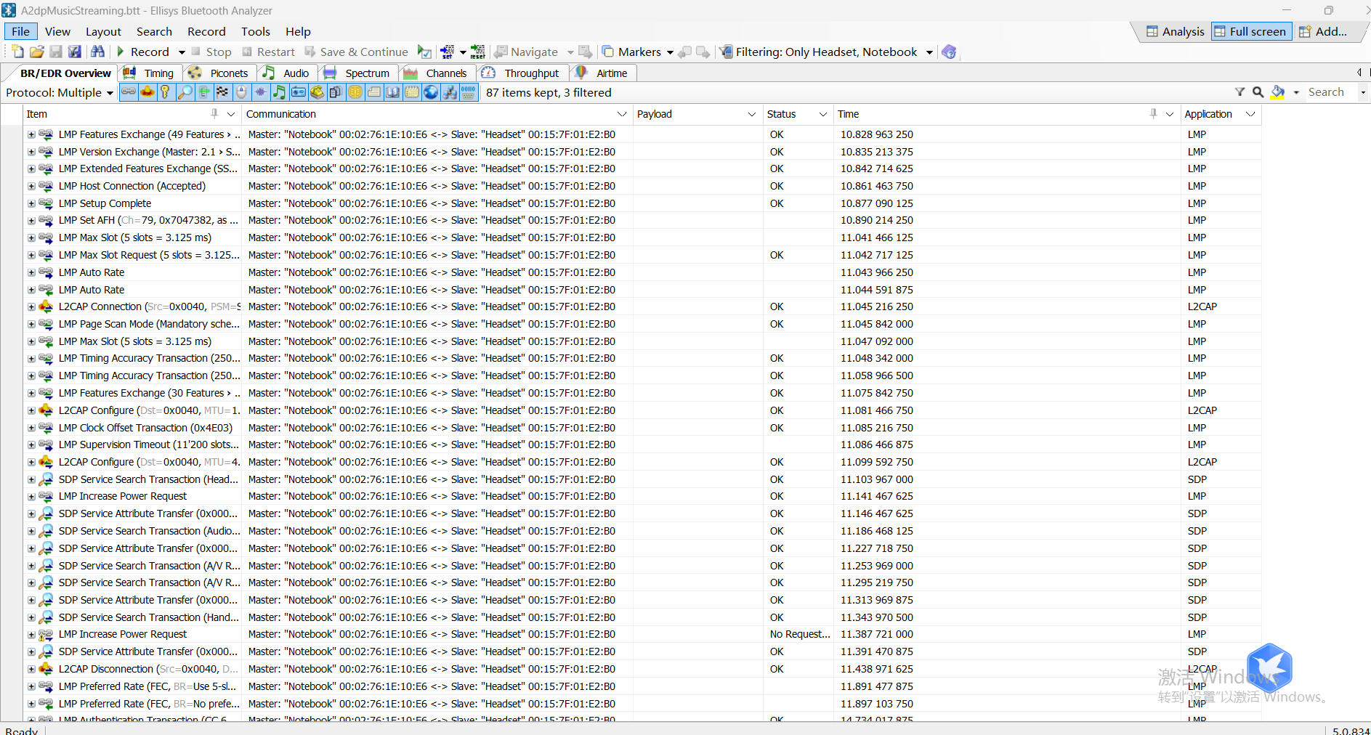Image resolution: width=1371 pixels, height=735 pixels.
Task: Click the Navigate button
Action: click(527, 52)
